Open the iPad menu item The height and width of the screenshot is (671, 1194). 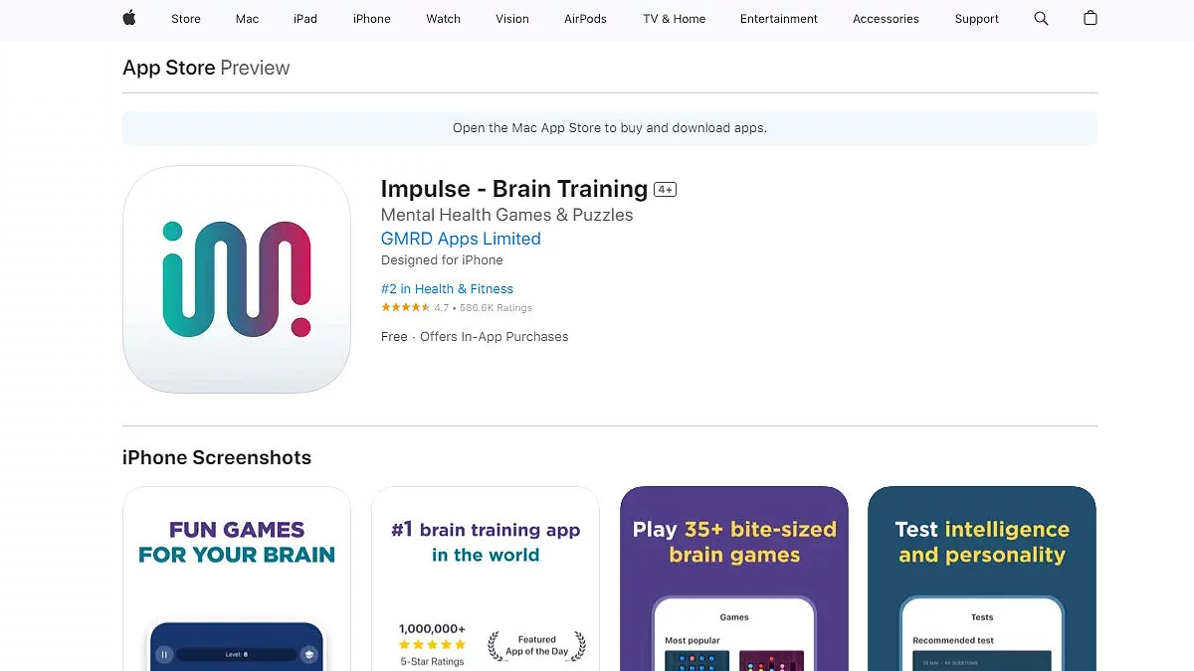(305, 19)
